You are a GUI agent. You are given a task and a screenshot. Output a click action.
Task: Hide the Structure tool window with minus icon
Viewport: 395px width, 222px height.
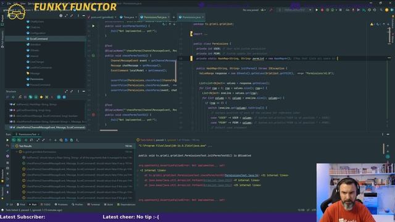point(84,91)
